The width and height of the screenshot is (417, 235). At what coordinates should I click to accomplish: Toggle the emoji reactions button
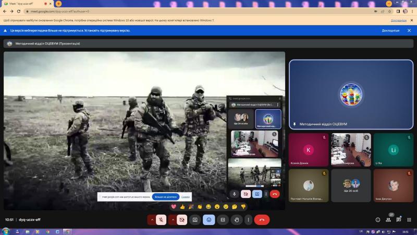[x=209, y=220]
